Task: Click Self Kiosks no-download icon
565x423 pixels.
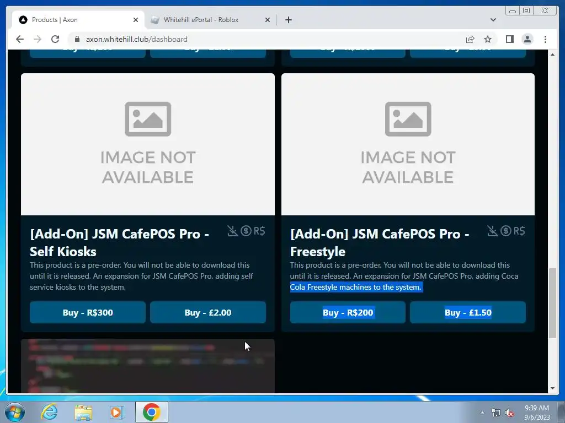Action: point(233,231)
